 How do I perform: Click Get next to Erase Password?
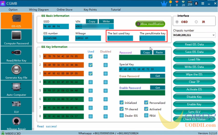158,76
